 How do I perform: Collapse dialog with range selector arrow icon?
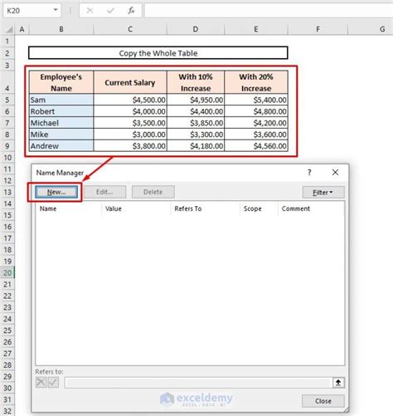point(338,383)
